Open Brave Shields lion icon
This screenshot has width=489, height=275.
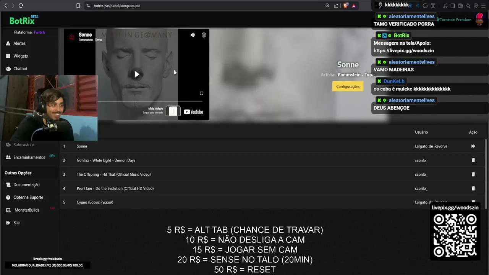[x=346, y=6]
